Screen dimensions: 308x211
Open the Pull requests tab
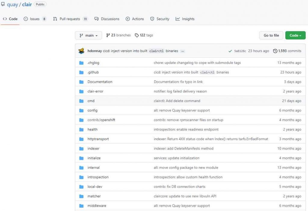[x=70, y=19]
